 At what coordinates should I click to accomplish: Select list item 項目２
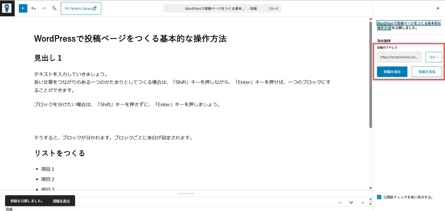[48, 179]
